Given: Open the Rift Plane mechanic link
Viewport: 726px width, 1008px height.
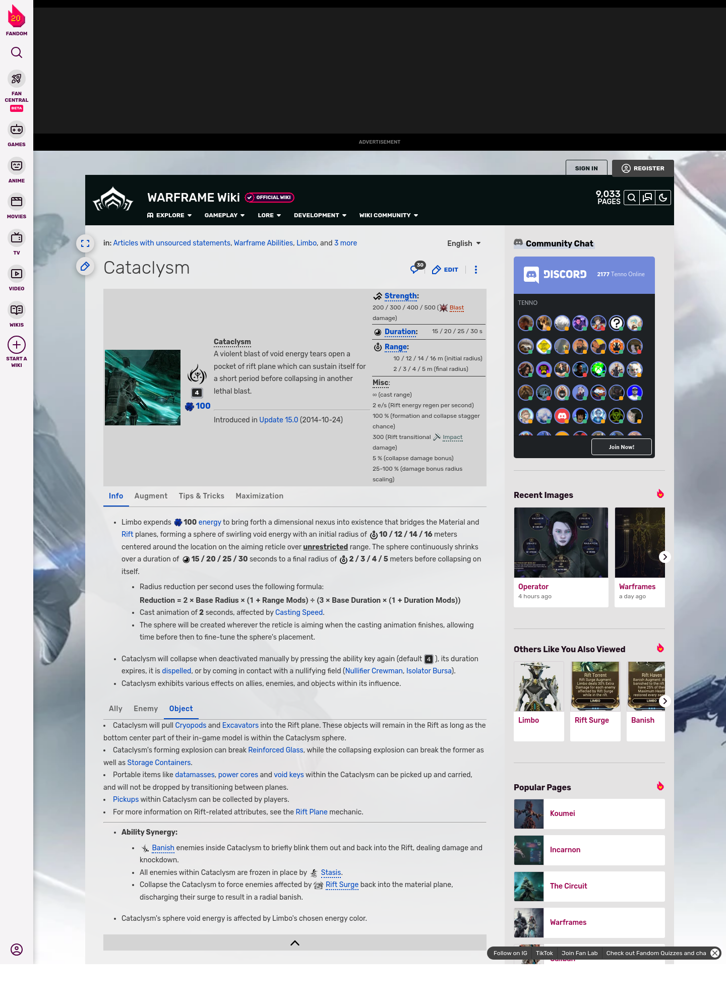Looking at the screenshot, I should [312, 812].
